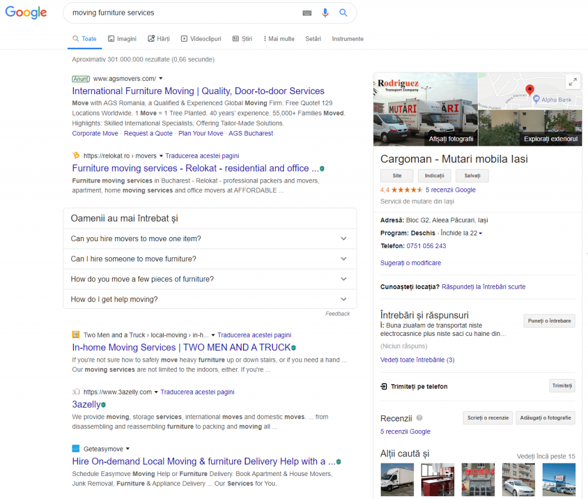The width and height of the screenshot is (588, 499).
Task: Open the Mai multe menu
Action: coord(279,39)
